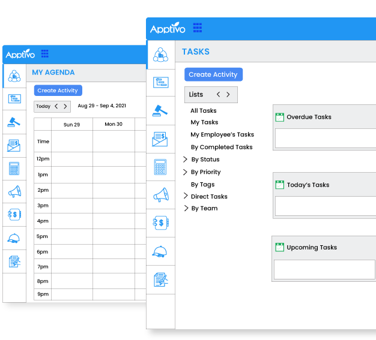Click By Status label
Screen dimensions: 376x340
point(205,160)
